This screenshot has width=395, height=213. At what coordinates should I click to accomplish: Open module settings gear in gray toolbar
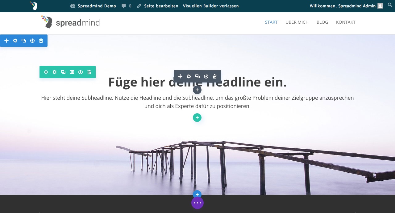pos(189,76)
